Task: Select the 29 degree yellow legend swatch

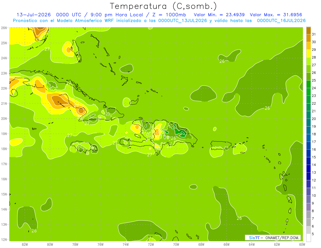Action: pos(308,46)
